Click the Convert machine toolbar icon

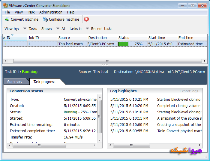(x=7, y=19)
